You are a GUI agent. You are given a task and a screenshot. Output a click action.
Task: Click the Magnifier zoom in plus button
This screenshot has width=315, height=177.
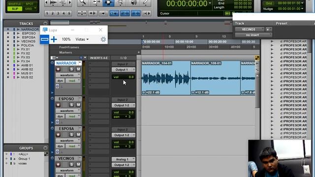coord(54,39)
